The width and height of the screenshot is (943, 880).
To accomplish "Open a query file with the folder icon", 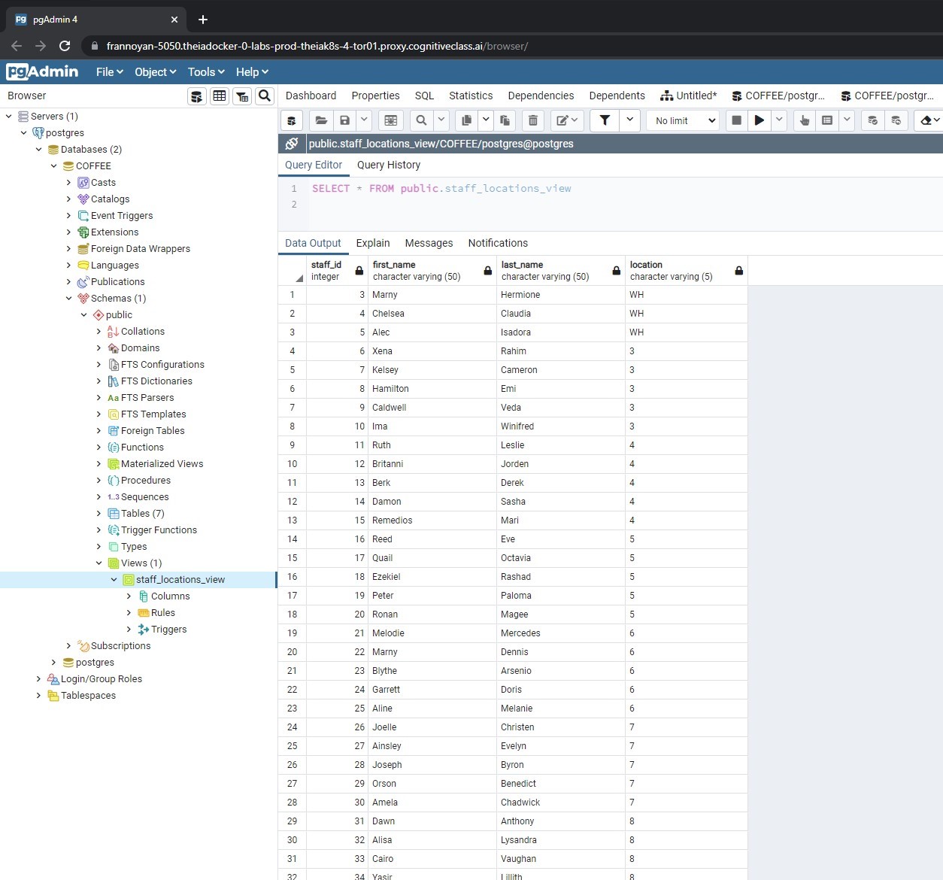I will tap(321, 120).
